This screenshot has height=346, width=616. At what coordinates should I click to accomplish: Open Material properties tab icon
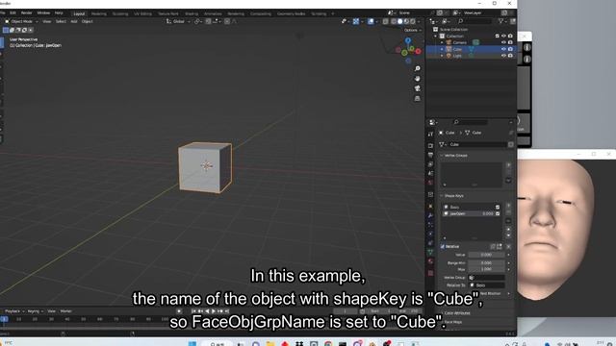point(430,261)
